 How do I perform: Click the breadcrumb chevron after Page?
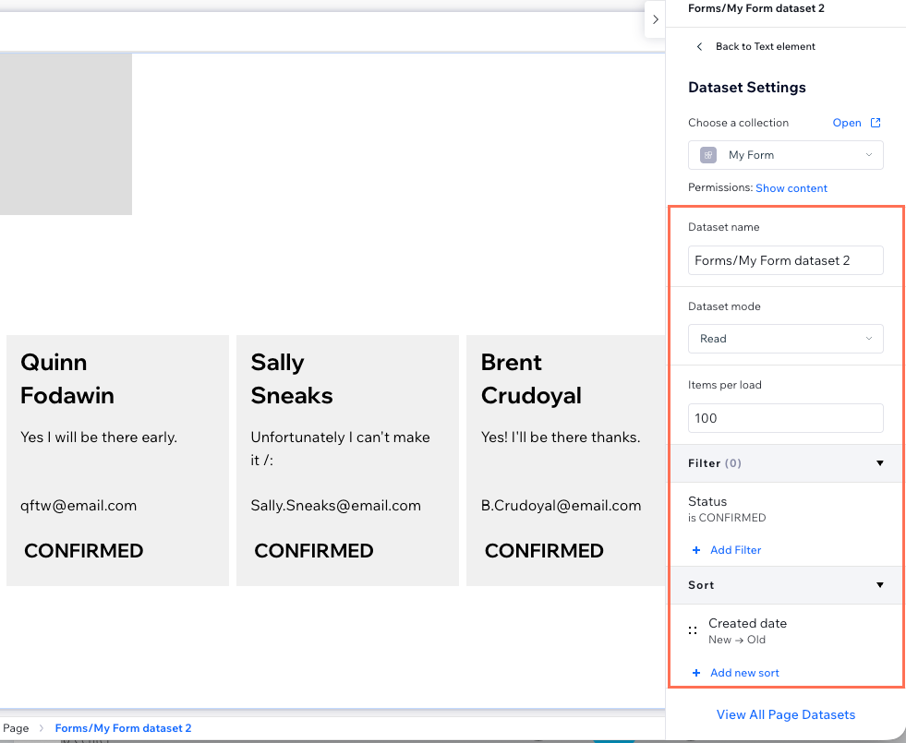(x=41, y=728)
